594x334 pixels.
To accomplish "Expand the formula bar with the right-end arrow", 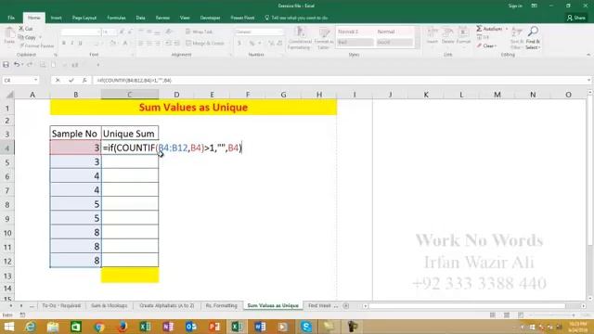I will point(588,81).
